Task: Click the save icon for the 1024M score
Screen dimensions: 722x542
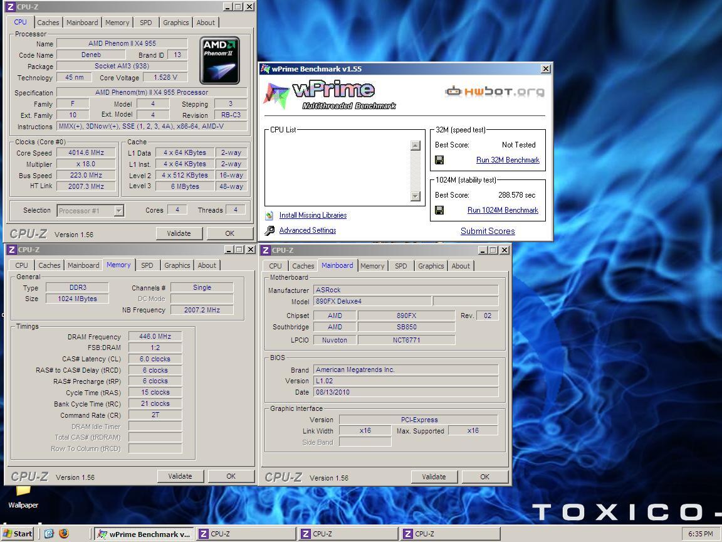Action: tap(439, 210)
